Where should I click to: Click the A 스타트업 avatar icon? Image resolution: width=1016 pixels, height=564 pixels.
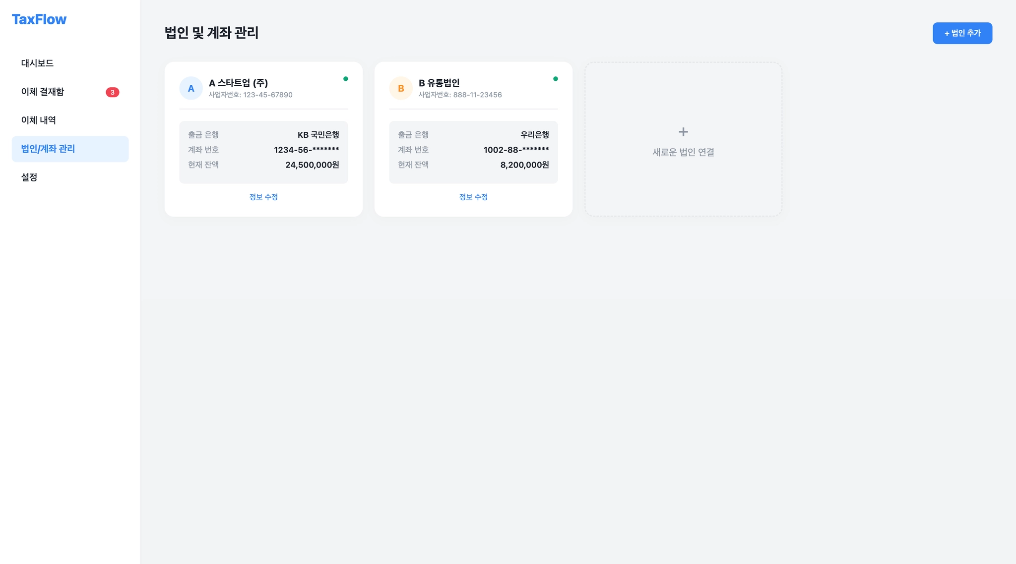point(191,88)
